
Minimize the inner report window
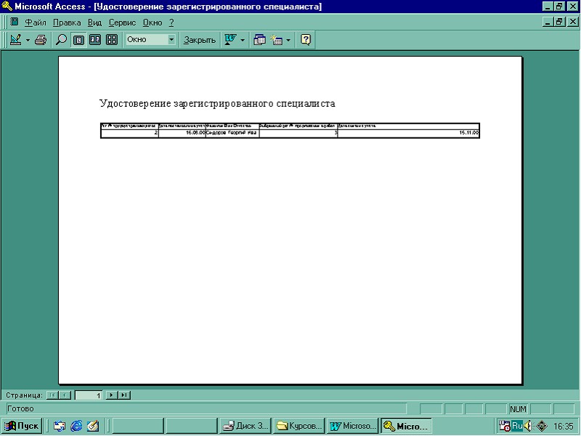point(548,22)
